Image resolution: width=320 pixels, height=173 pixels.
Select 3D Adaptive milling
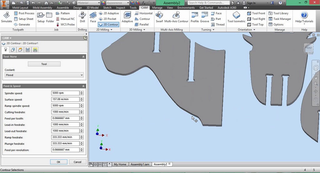127,17
